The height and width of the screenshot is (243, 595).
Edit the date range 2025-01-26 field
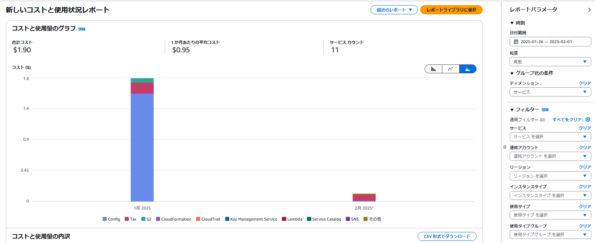click(x=550, y=42)
